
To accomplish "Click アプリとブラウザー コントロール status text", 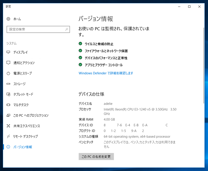I will (104, 65).
